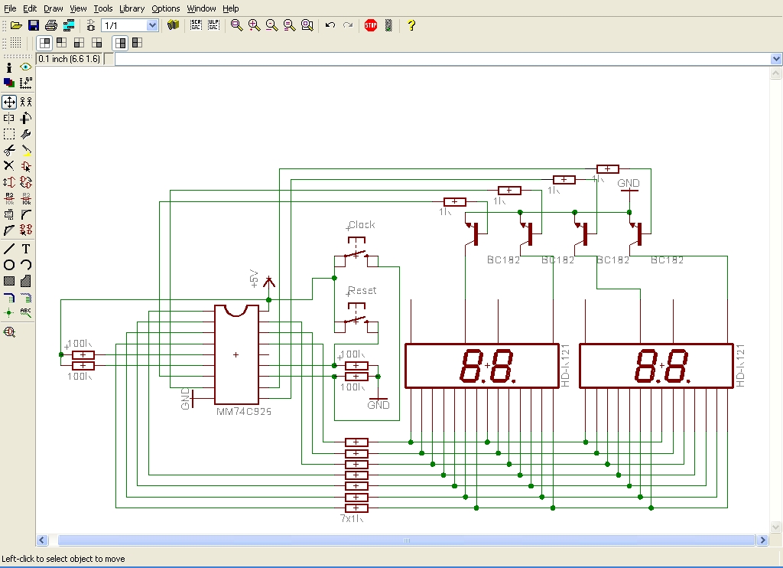Select the Net tool
The image size is (783, 568).
point(26,298)
